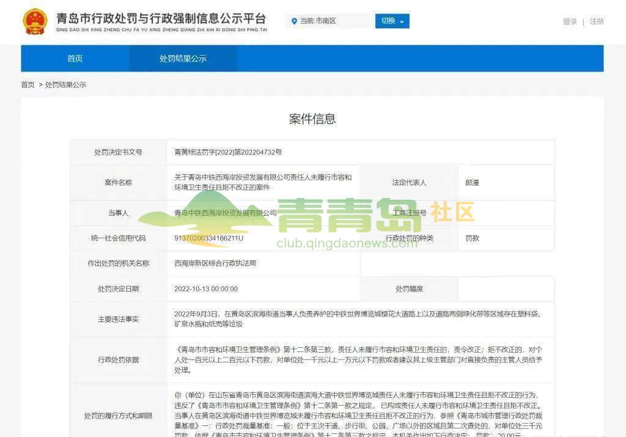Click the 首页 breadcrumb link
The image size is (626, 437).
(x=28, y=84)
